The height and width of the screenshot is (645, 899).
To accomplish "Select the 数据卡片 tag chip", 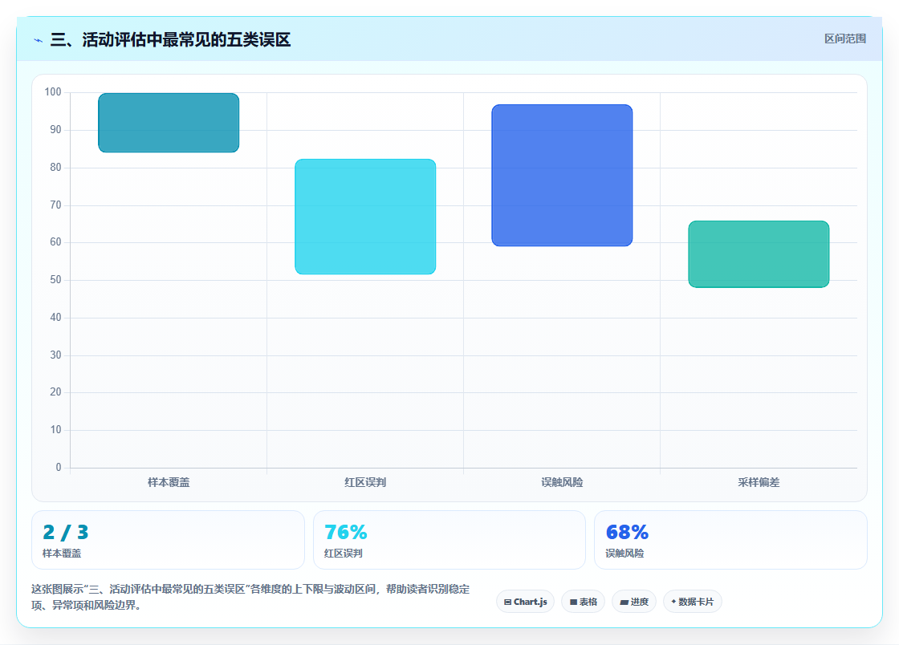I will pyautogui.click(x=693, y=602).
